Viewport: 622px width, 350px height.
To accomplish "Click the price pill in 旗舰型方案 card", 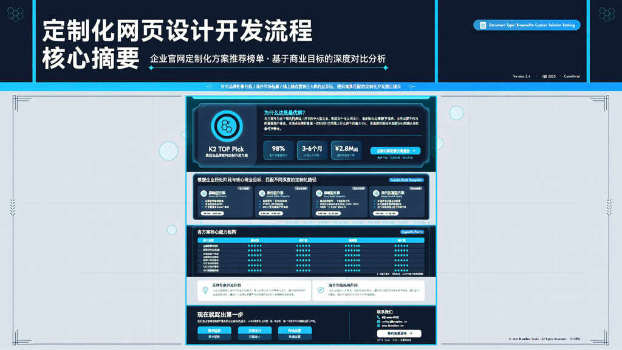I will [328, 213].
